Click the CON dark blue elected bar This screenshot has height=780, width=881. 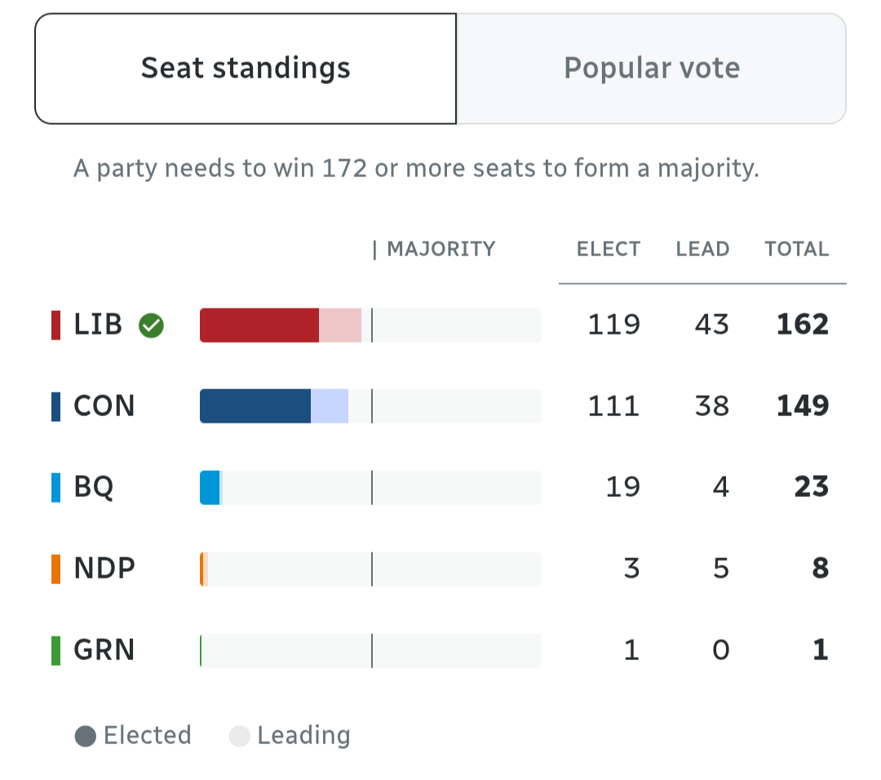255,406
